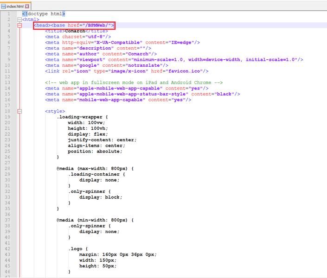Click '.only-spinner {' on line 32
The width and height of the screenshot is (327, 278).
tap(89, 191)
